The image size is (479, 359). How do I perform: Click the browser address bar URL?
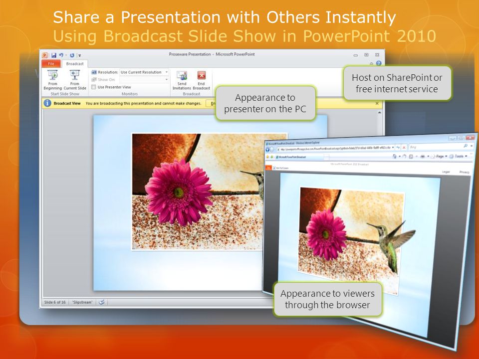tap(334, 149)
